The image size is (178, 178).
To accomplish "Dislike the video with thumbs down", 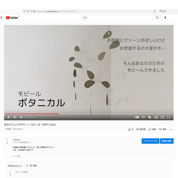I will tap(141, 129).
